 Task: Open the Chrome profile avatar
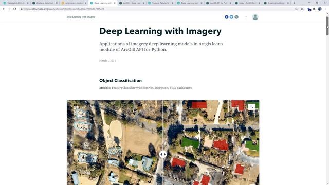pos(320,9)
